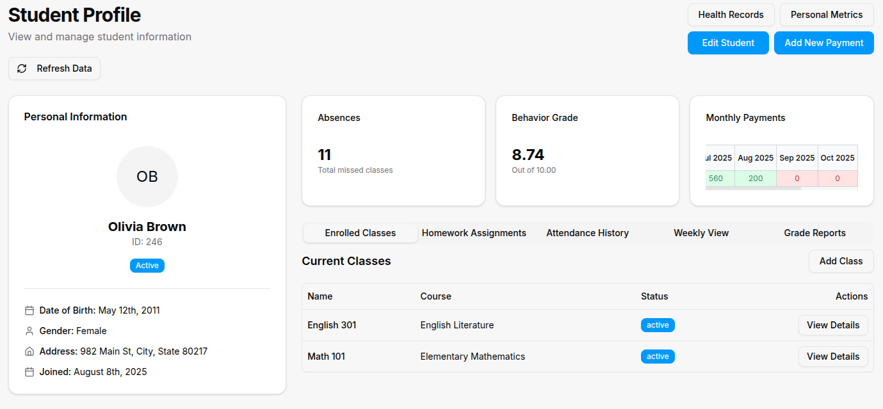Click the Aug 2025 payment cell showing 200
This screenshot has height=409, width=883.
click(x=756, y=179)
